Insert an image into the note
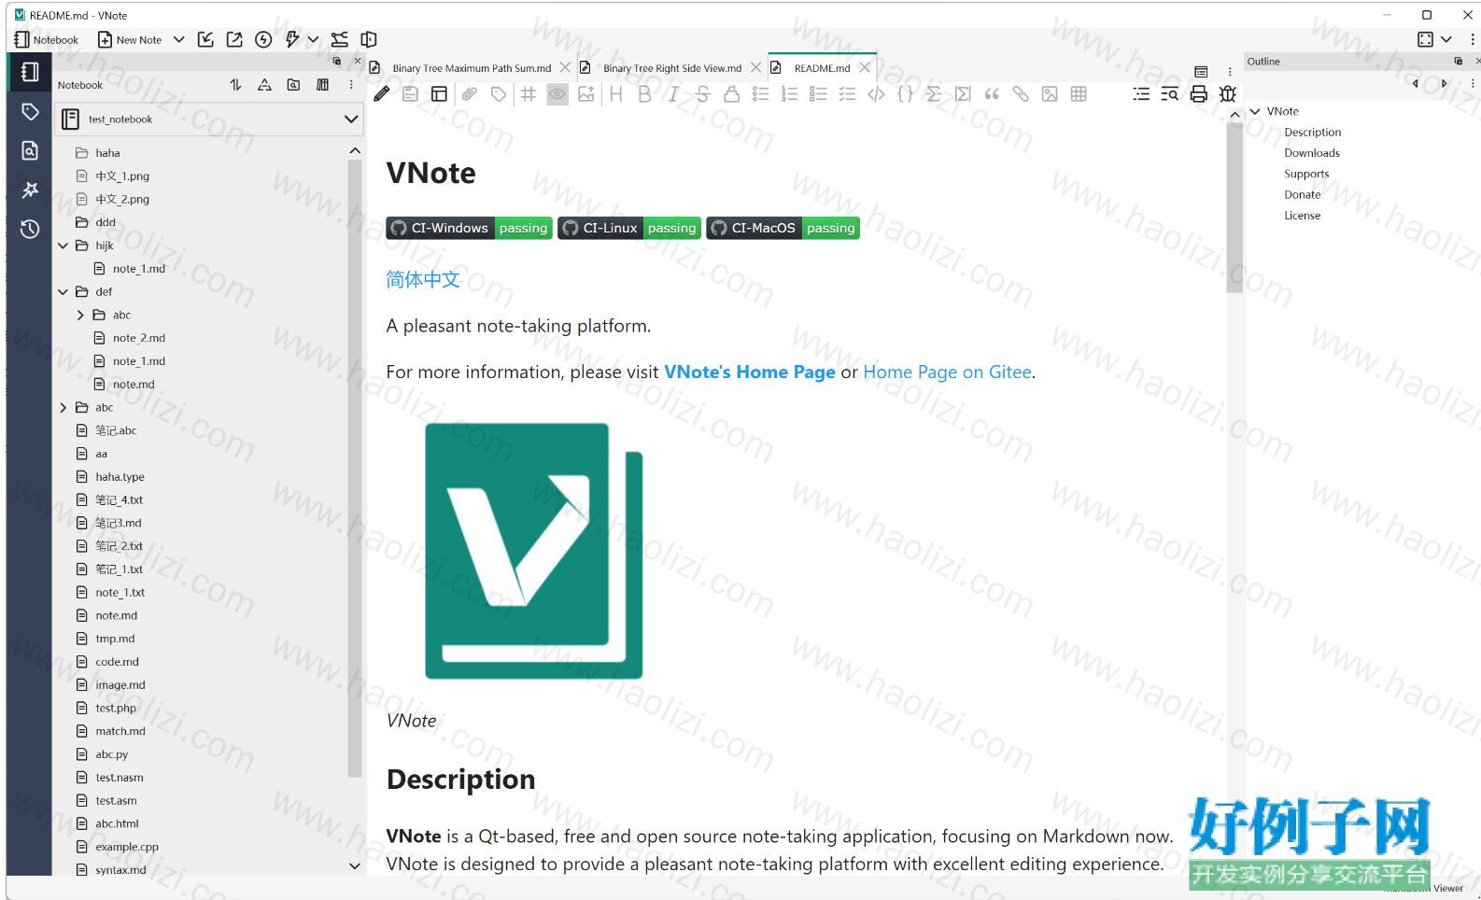 point(1050,94)
